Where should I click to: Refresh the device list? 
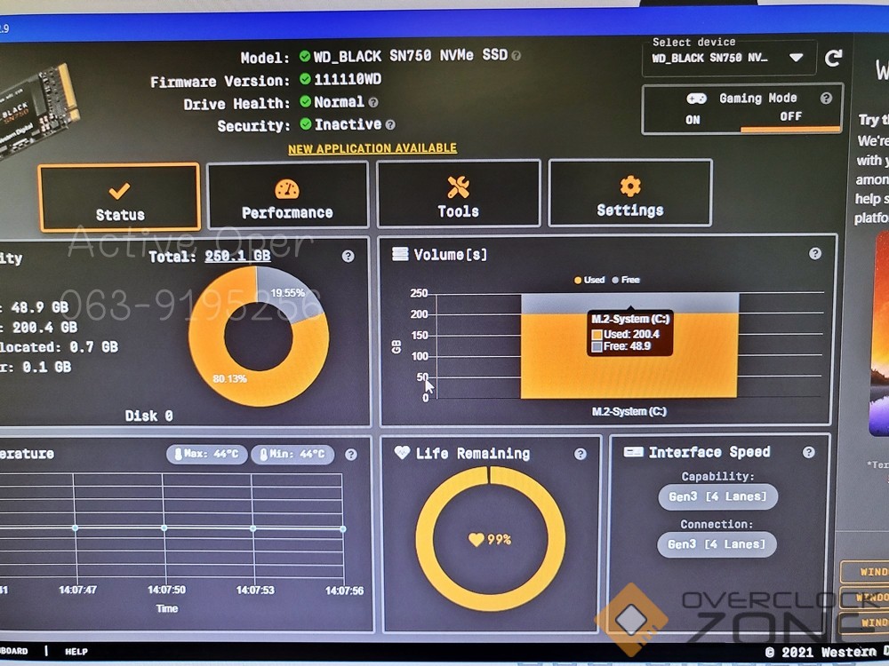tap(833, 58)
